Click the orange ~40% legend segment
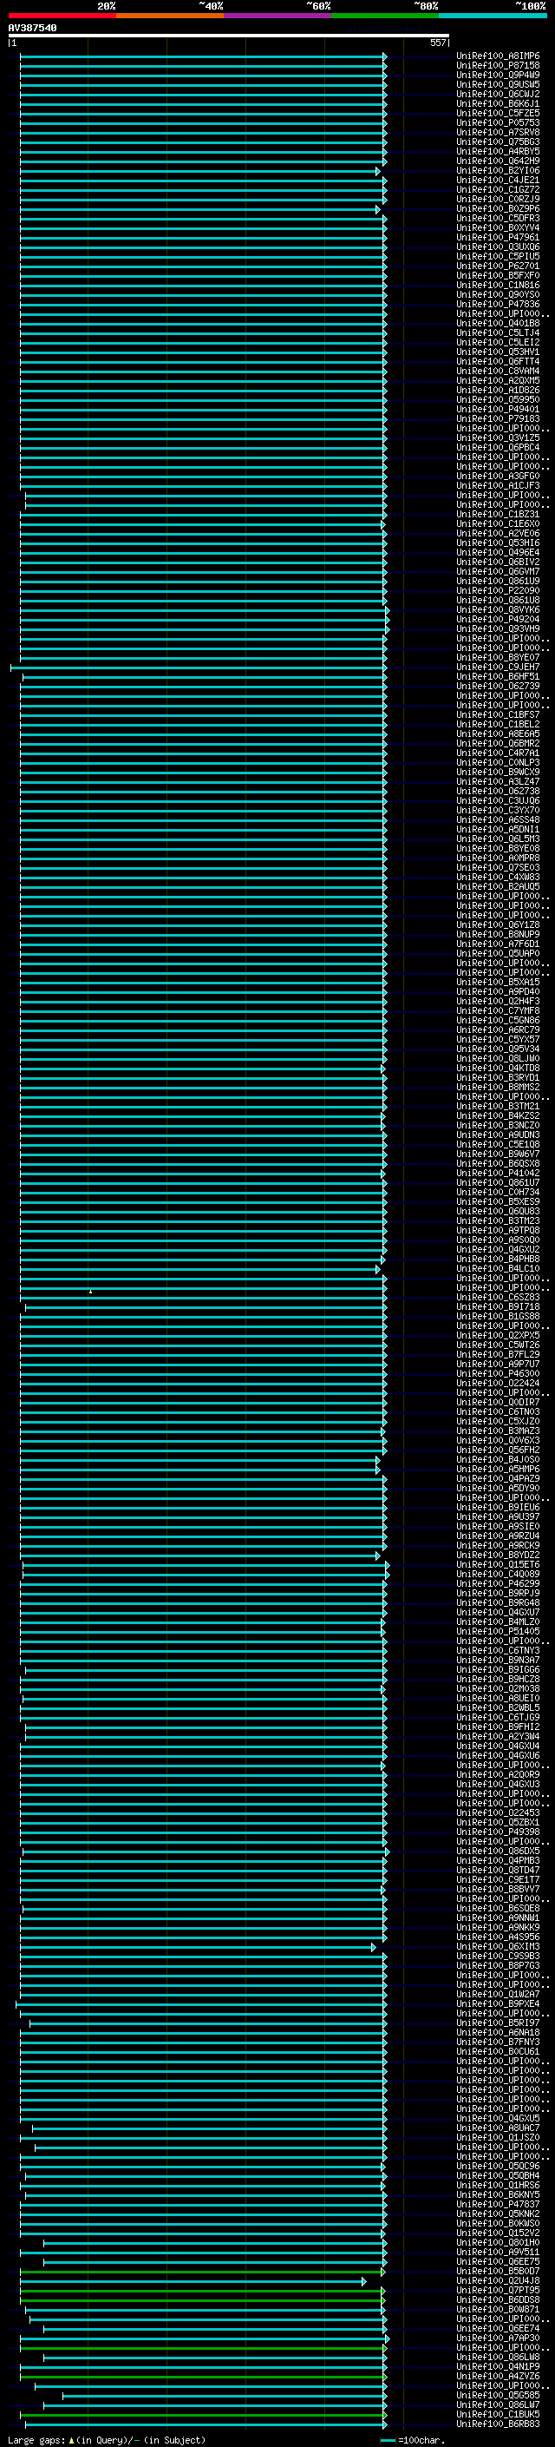This screenshot has height=2447, width=555. click(x=170, y=16)
